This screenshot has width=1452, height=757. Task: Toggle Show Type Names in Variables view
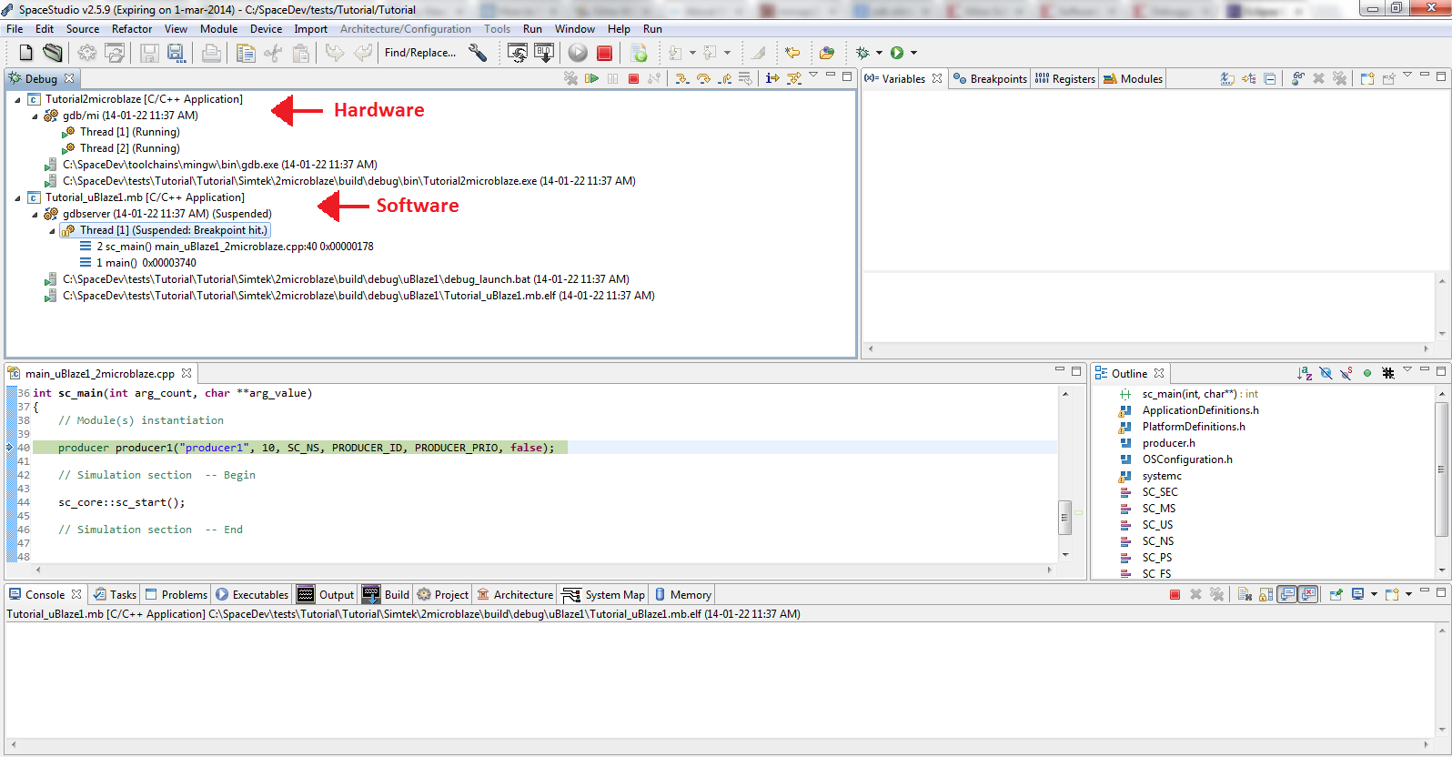(1227, 78)
